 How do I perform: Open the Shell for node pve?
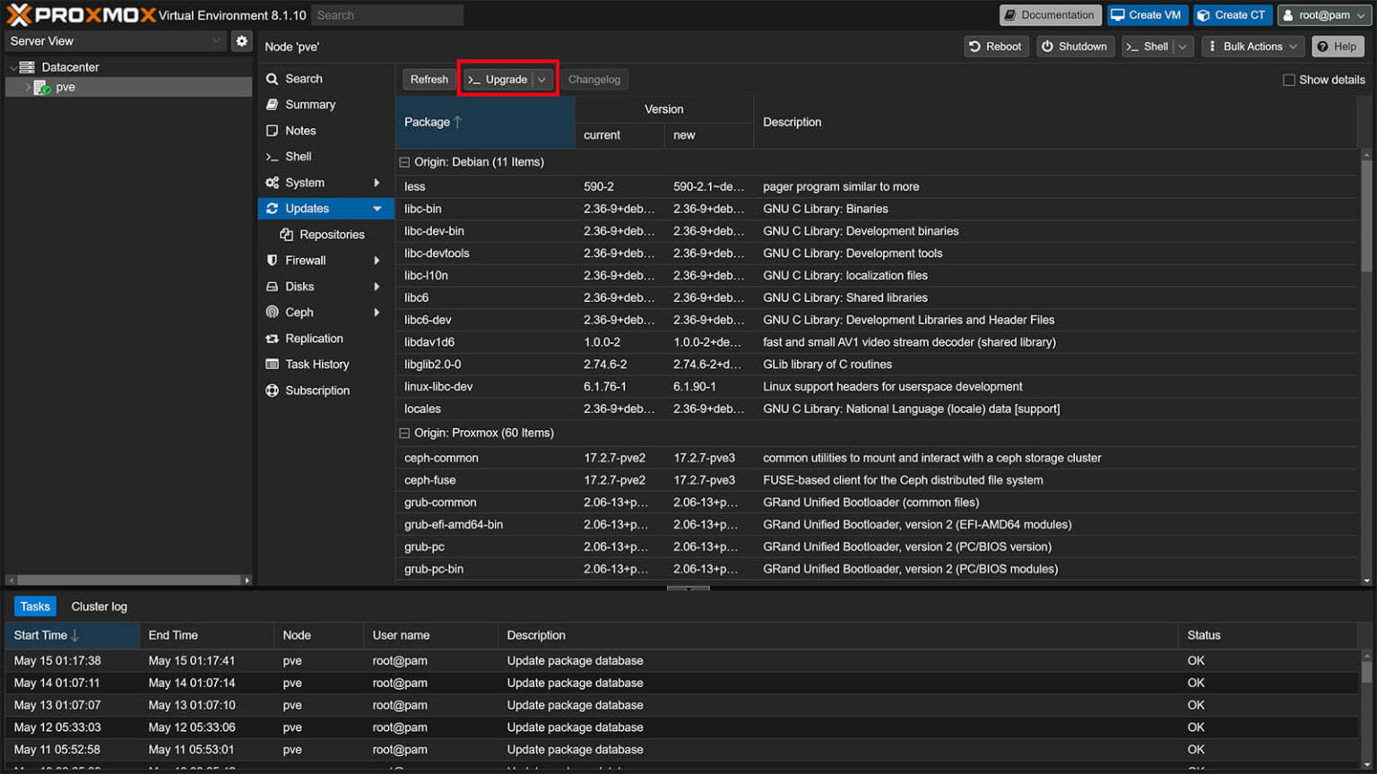point(298,156)
